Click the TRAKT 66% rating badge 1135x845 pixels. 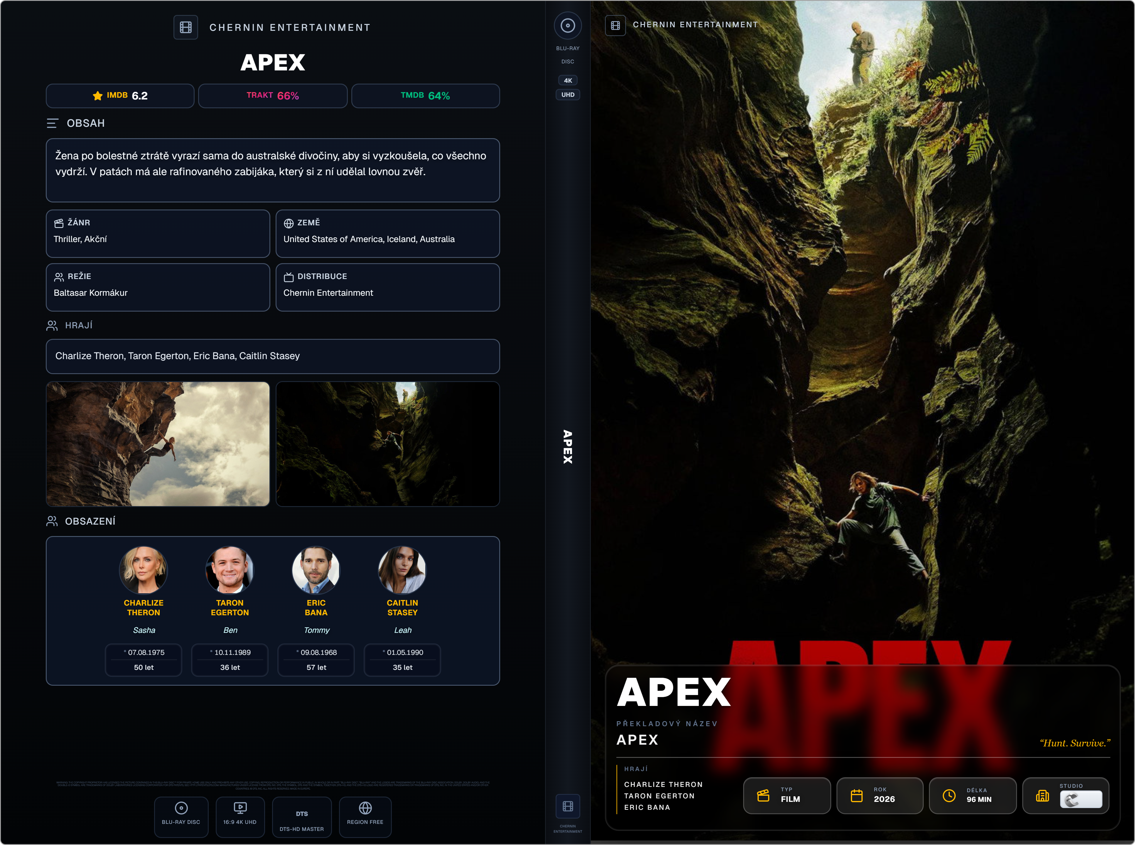(x=273, y=96)
